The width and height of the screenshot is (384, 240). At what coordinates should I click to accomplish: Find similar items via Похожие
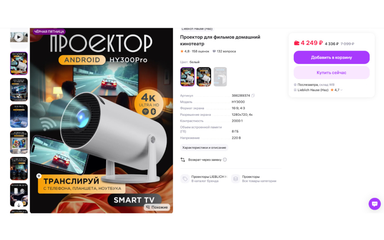pyautogui.click(x=157, y=207)
